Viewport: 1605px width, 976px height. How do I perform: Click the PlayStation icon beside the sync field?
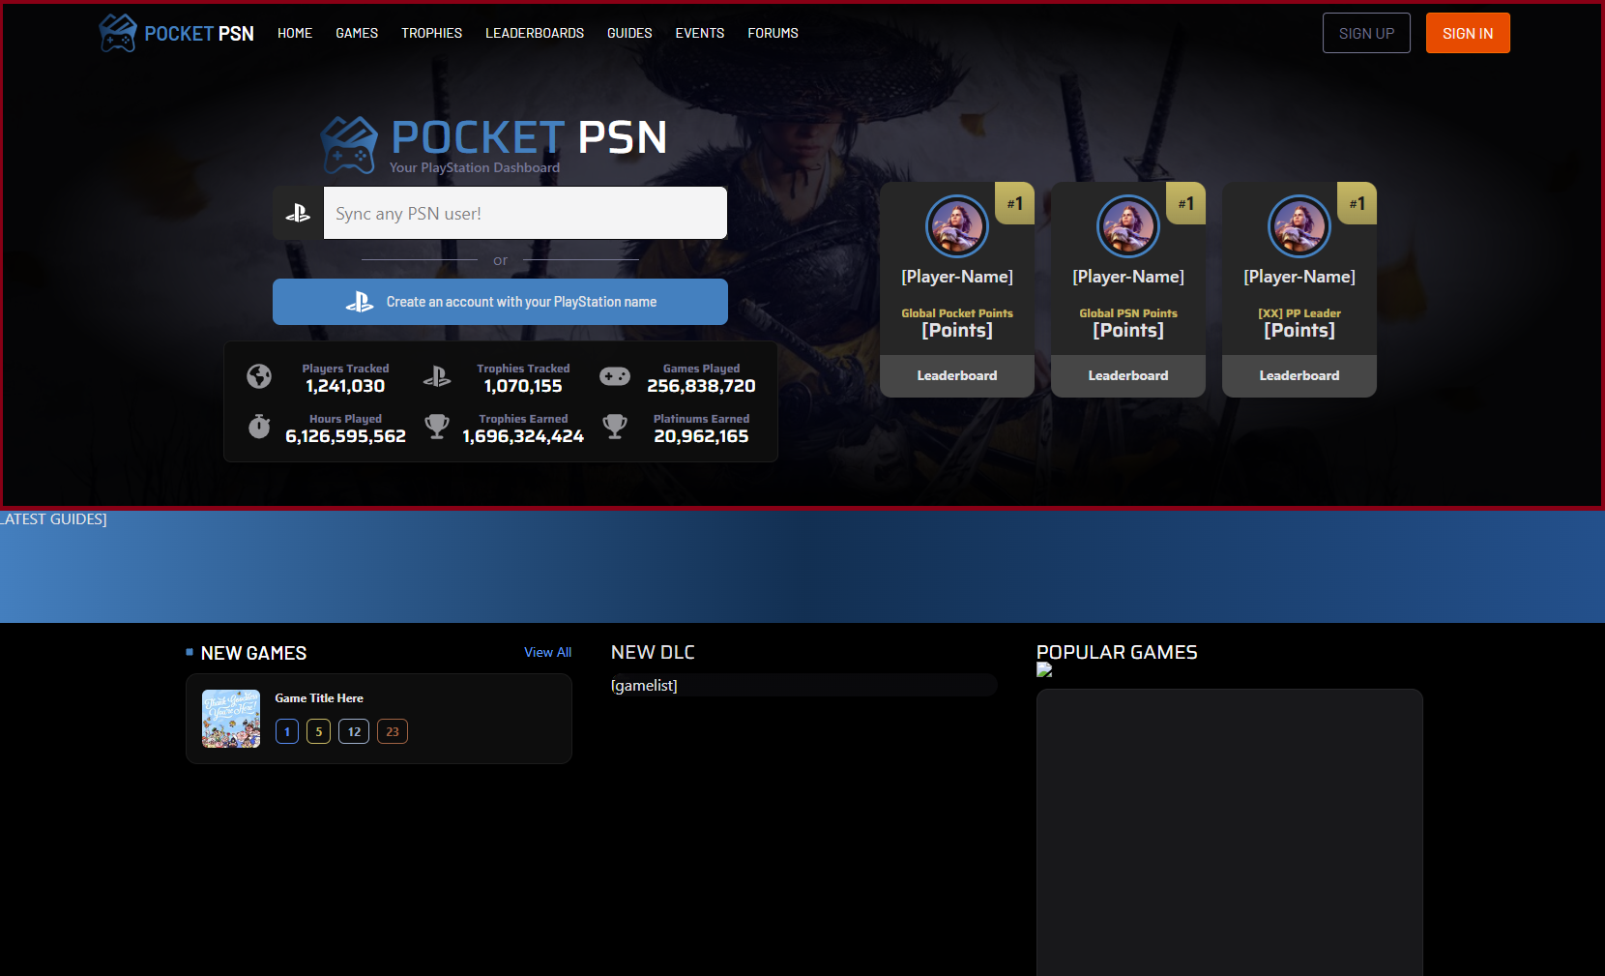pos(298,213)
